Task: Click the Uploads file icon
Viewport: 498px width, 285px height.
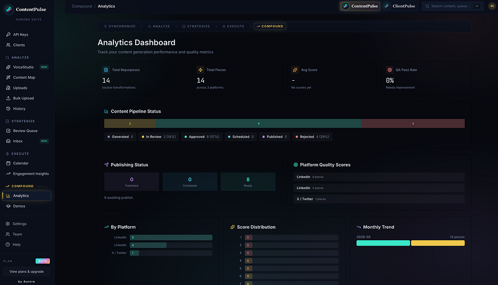Action: tap(8, 88)
